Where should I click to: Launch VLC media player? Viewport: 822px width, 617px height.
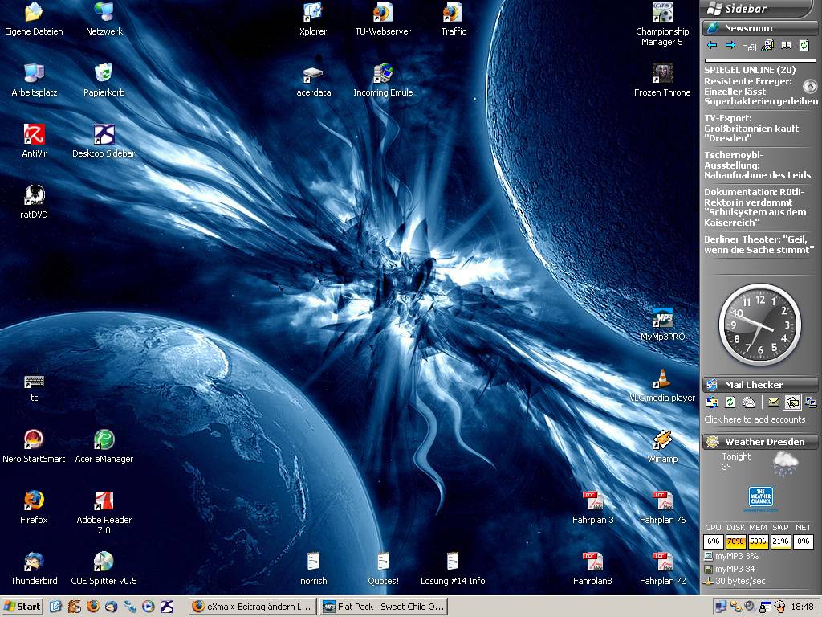click(662, 386)
